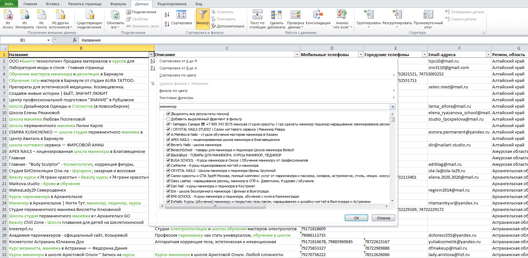Uncheck the Beverly Nails item
528x258 pixels.
[168, 145]
